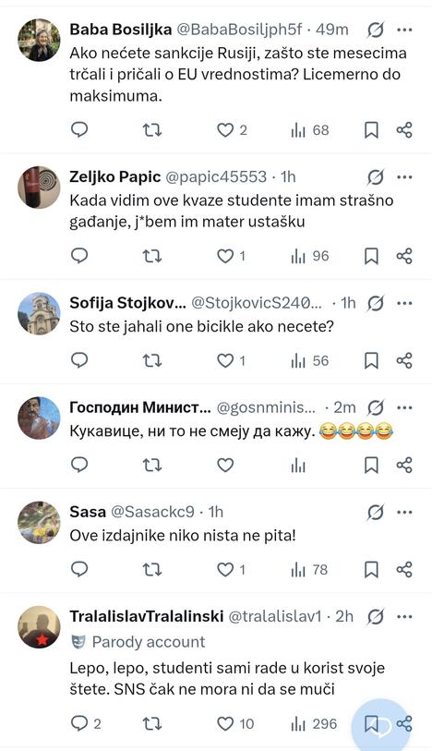Repost Zeljko Papic's tweet
Screen dimensions: 432x751
pyautogui.click(x=152, y=256)
